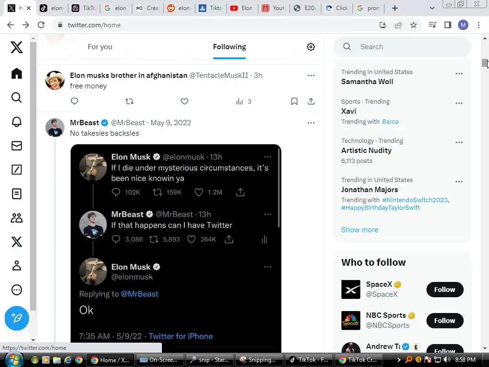Open Snipping Tool taskbar item
Viewport: 489px width, 367px height.
click(258, 360)
